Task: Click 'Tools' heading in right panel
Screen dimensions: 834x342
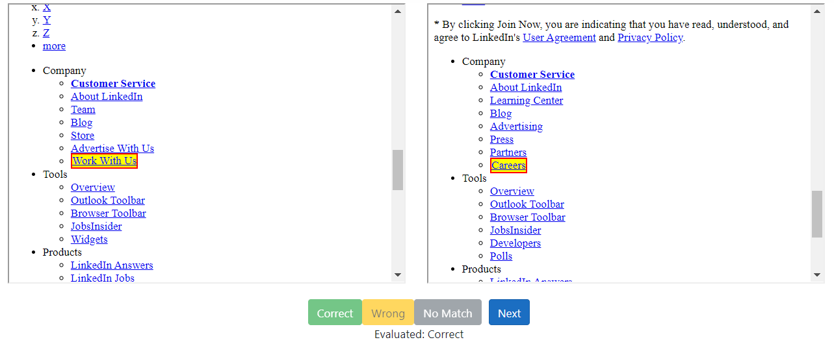Action: 475,178
